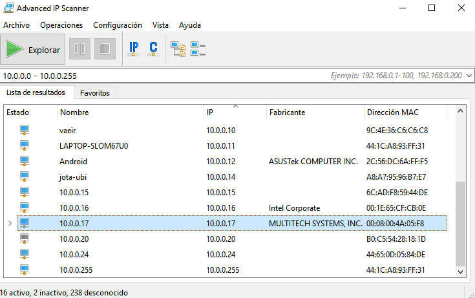Select the jota-ubi host name
The width and height of the screenshot is (475, 298).
(x=73, y=176)
